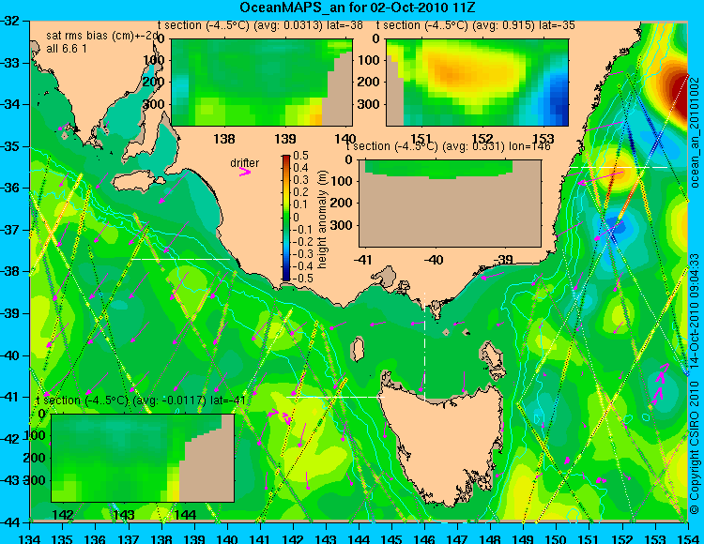Click latitude label -41 on main axis
The width and height of the screenshot is (704, 544).
tap(11, 397)
